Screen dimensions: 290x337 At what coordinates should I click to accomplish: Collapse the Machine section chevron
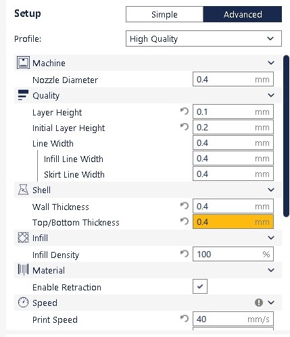[x=271, y=63]
